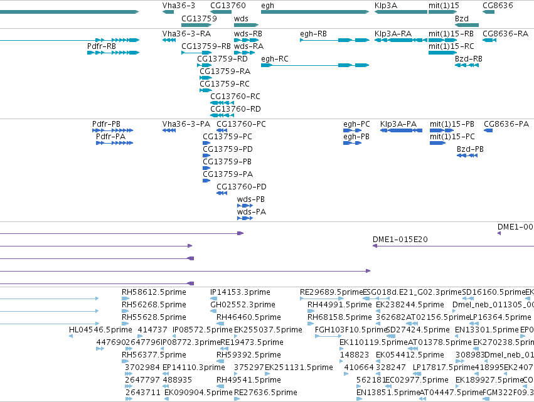Pick the CG13759-PB protein label

(x=227, y=162)
